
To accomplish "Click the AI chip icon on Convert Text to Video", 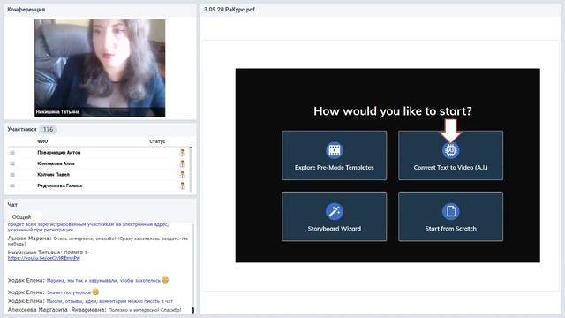I will [450, 150].
